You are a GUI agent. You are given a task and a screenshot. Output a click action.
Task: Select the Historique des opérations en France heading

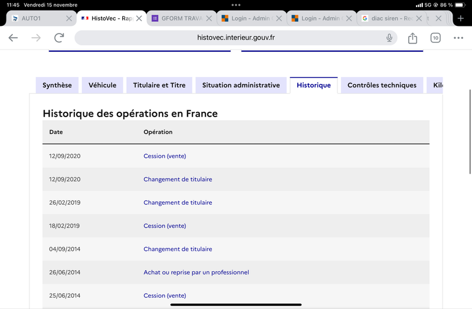[x=130, y=114]
